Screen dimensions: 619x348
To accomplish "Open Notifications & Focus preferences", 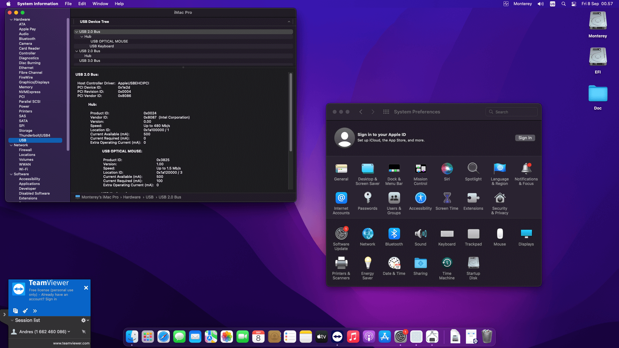I will [526, 169].
